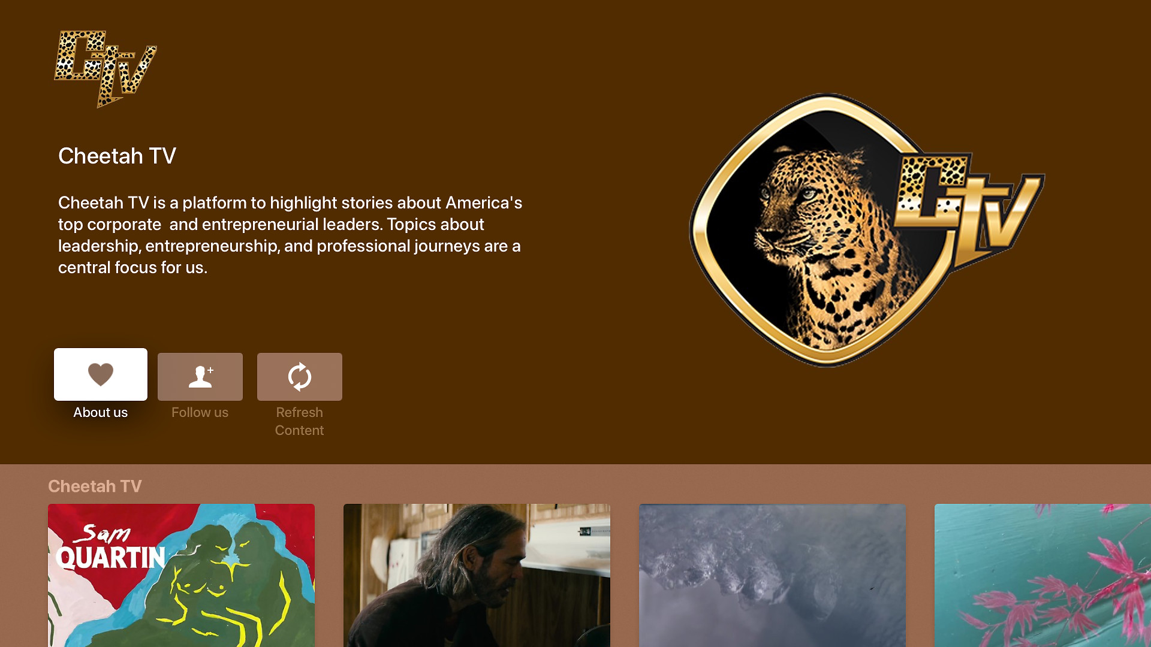Click the Follow us person-plus icon
Image resolution: width=1151 pixels, height=647 pixels.
(200, 377)
